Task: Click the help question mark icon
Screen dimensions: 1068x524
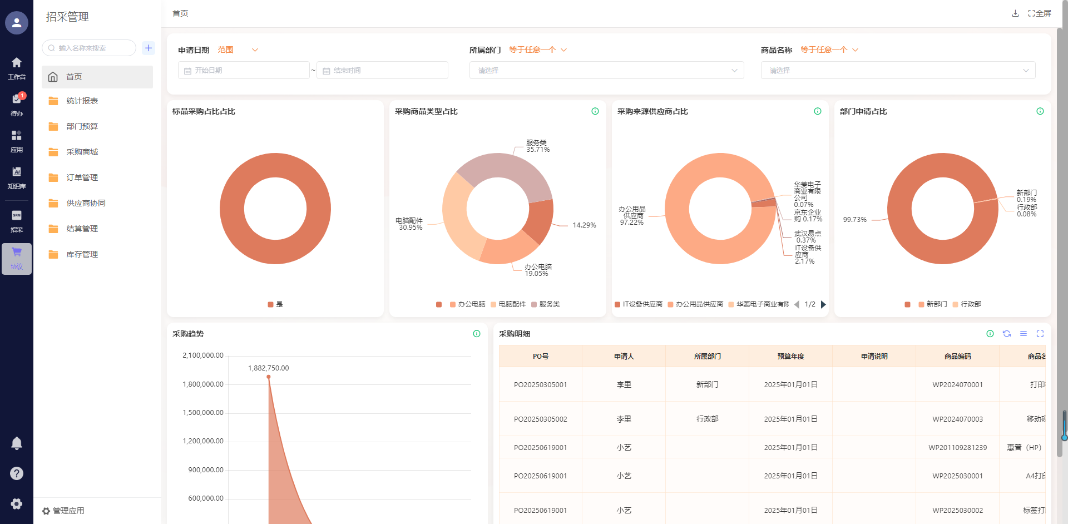Action: point(17,473)
